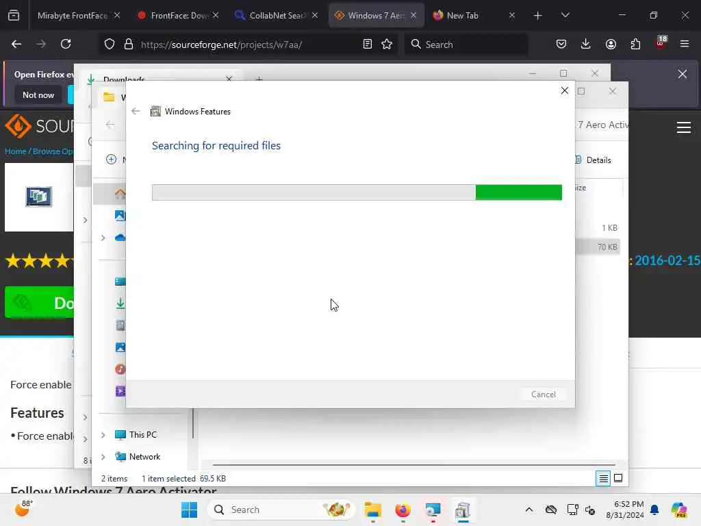Image resolution: width=701 pixels, height=526 pixels.
Task: Click the site padlock icon
Action: [x=129, y=45]
